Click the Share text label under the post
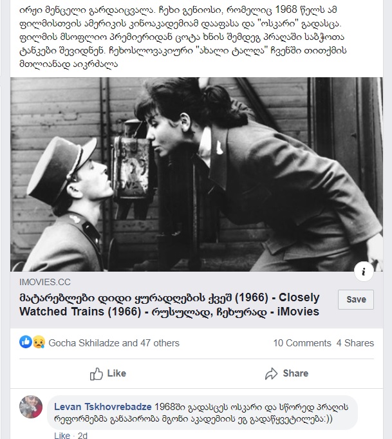Viewport: 392px width, 439px height. point(295,373)
